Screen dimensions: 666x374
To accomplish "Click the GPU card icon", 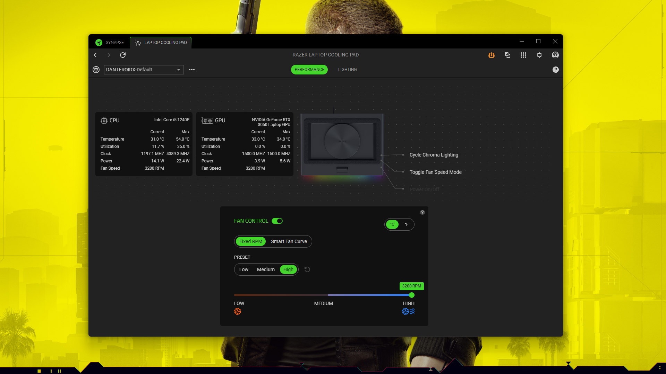I will click(x=207, y=121).
